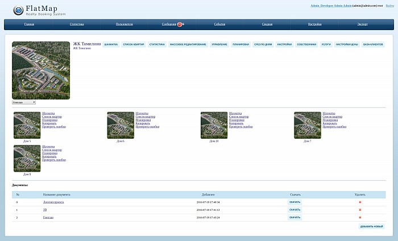Open the Дом 5 building thumbnail
This screenshot has width=398, height=241.
[x=27, y=125]
